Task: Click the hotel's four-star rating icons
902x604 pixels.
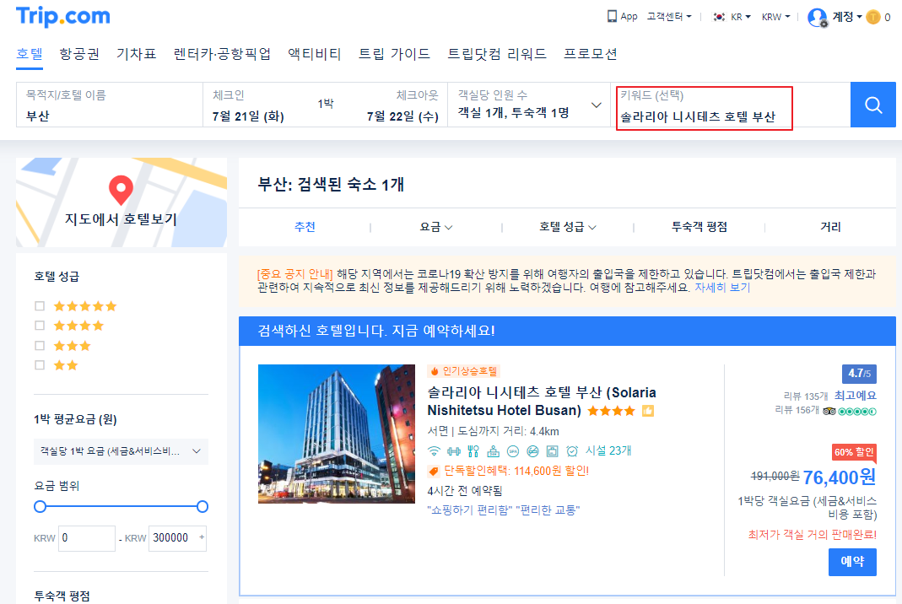Action: point(611,411)
